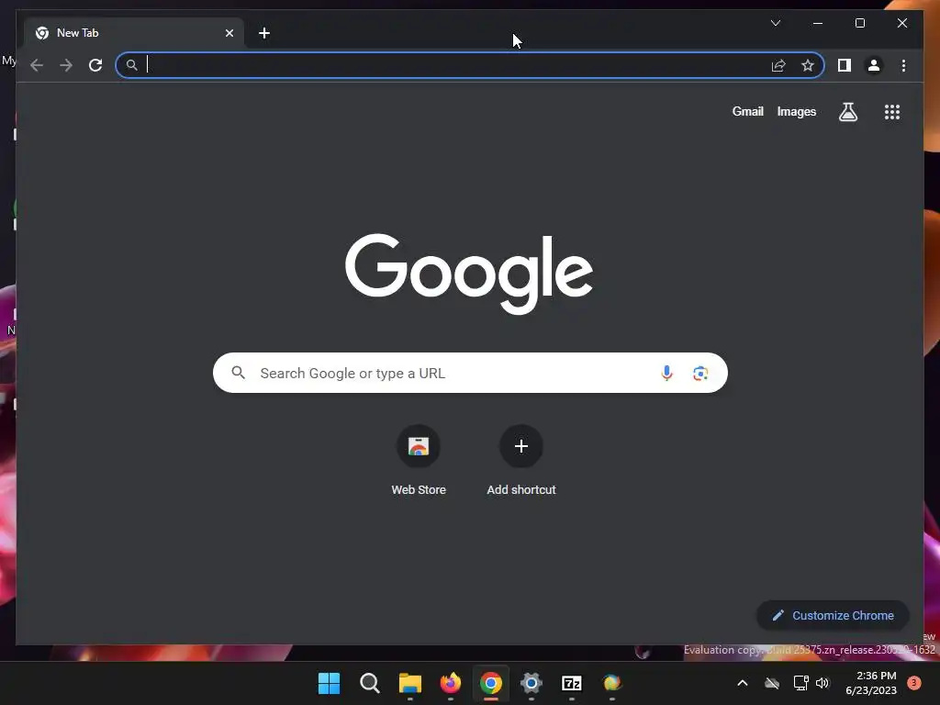Go forward with the browser forward arrow

click(66, 65)
